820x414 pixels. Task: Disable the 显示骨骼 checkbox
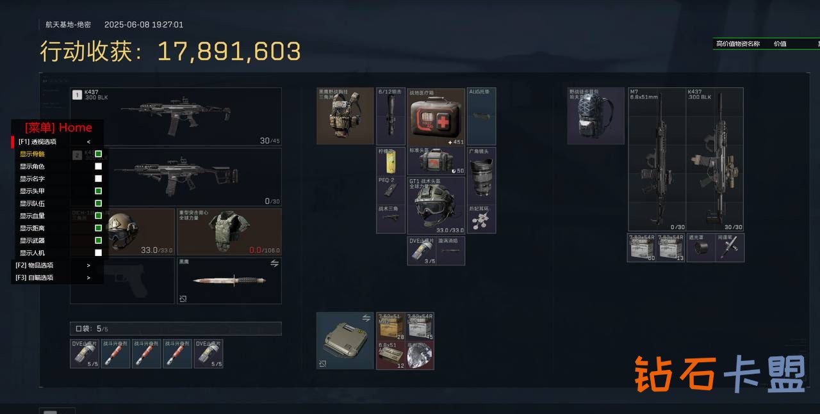(x=99, y=154)
